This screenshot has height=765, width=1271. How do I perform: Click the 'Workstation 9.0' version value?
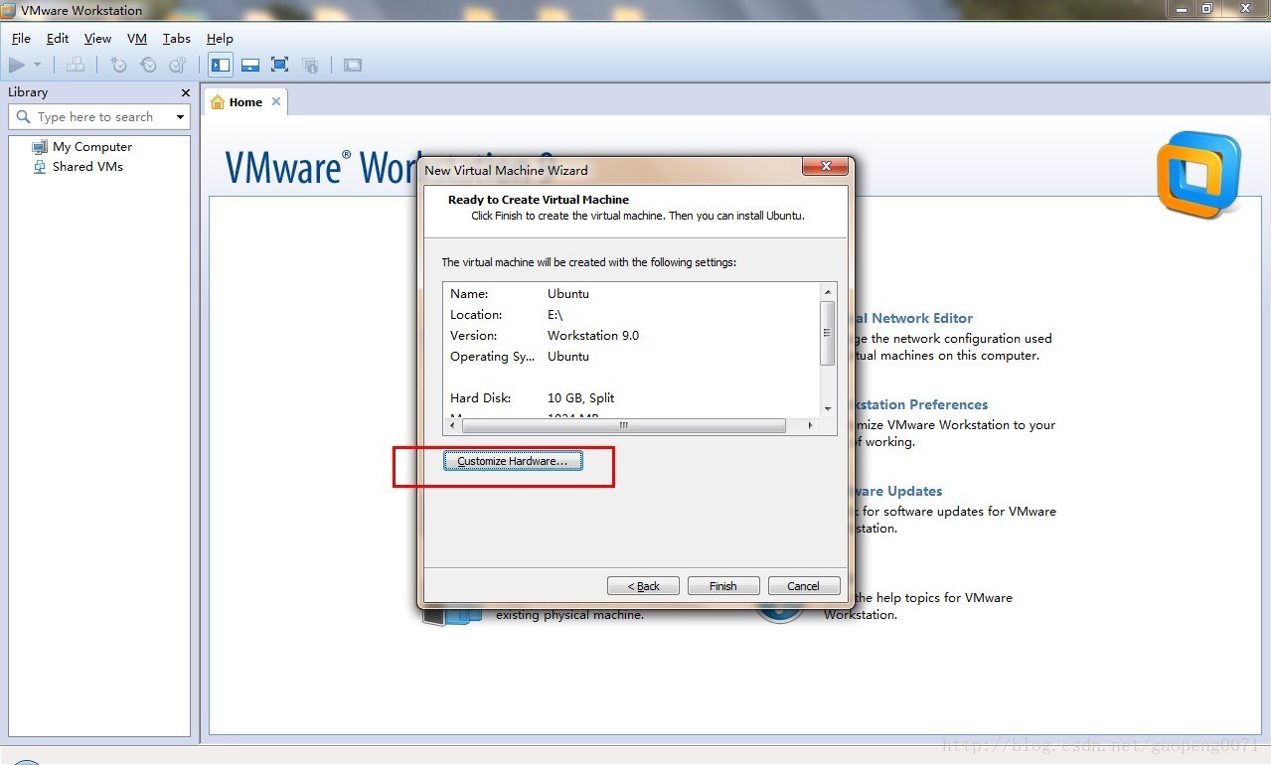(593, 336)
